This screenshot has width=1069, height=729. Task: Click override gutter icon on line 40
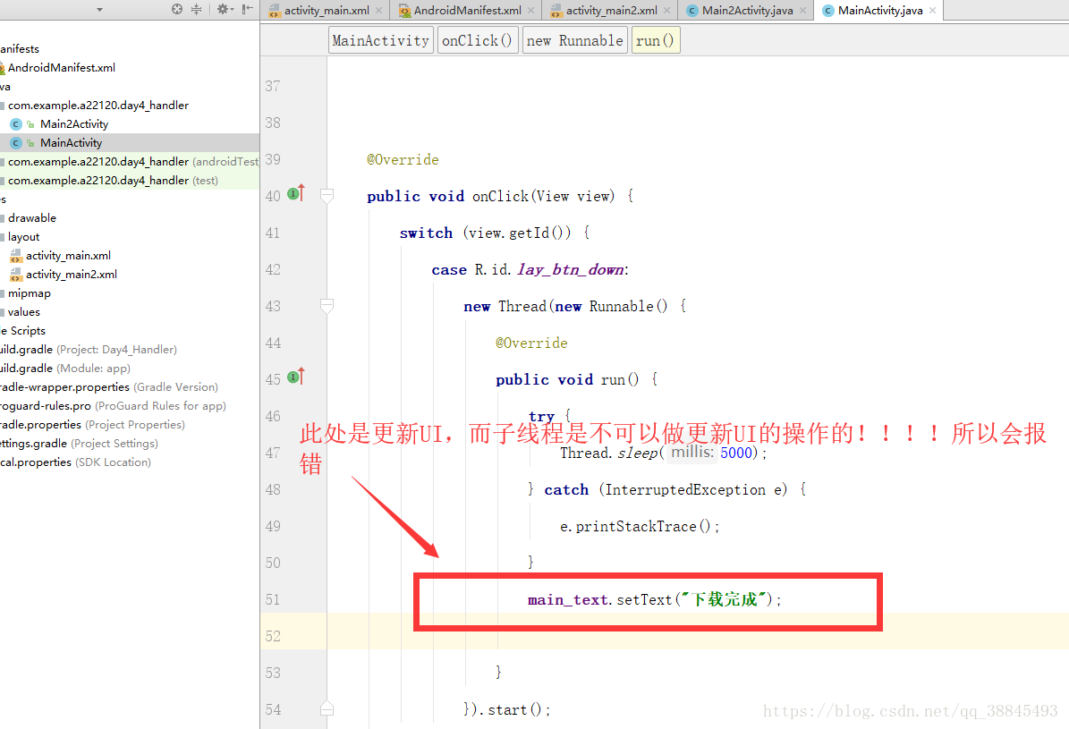coord(296,194)
